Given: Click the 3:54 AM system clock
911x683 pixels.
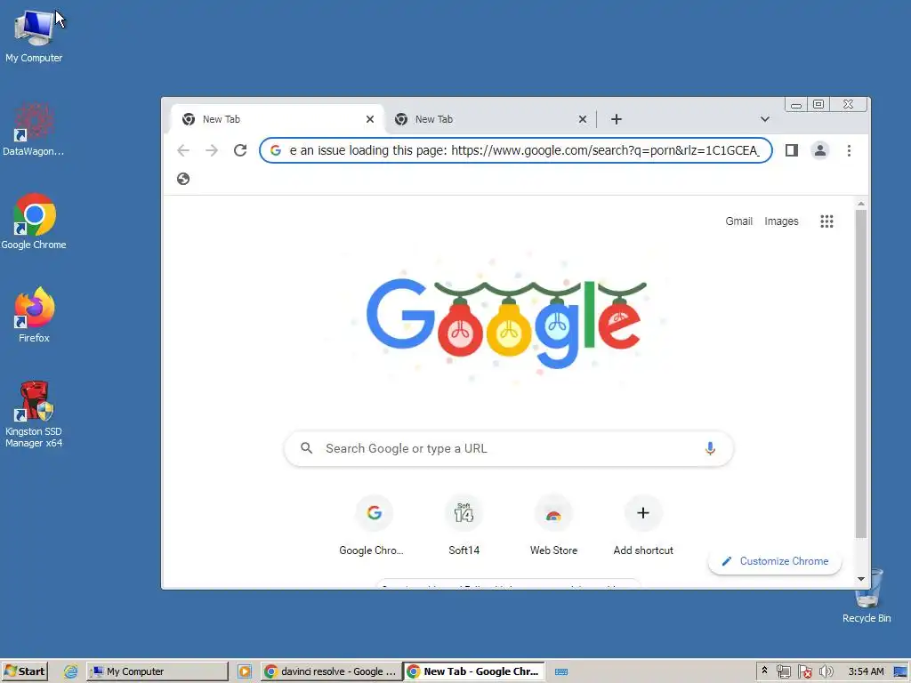Looking at the screenshot, I should coord(866,671).
